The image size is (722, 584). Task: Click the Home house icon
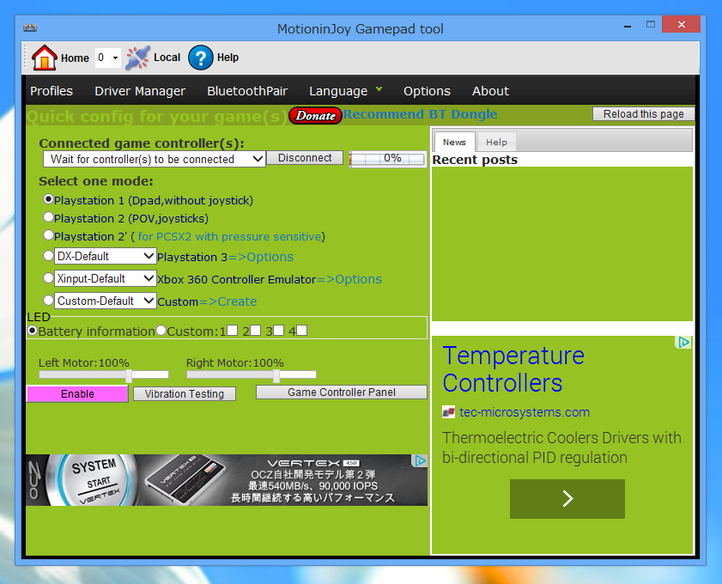(44, 58)
